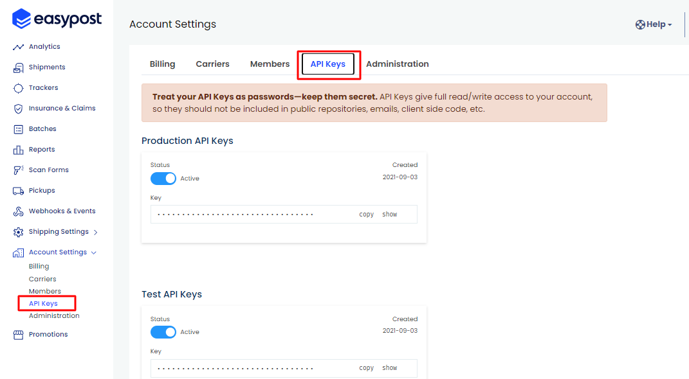Select the API Keys tab
Image resolution: width=689 pixels, height=379 pixels.
[328, 64]
